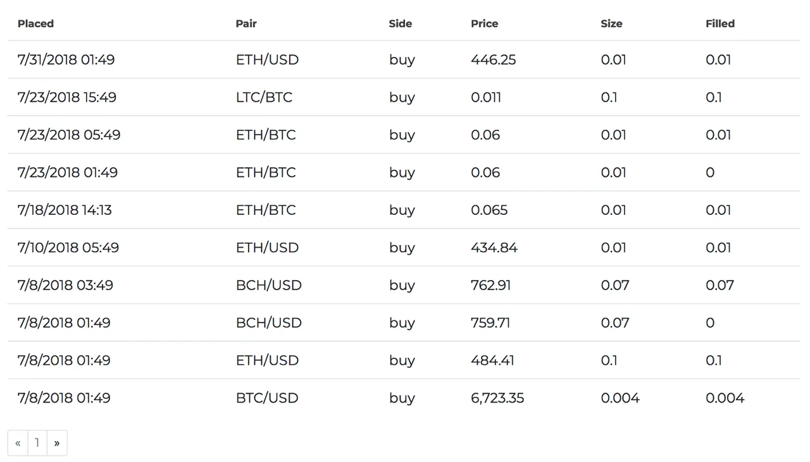This screenshot has width=810, height=462.
Task: Click price 759.71 for BCH/USD
Action: click(490, 323)
